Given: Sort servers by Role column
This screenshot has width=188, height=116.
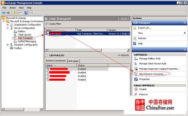Looking at the screenshot, I should tap(91, 30).
